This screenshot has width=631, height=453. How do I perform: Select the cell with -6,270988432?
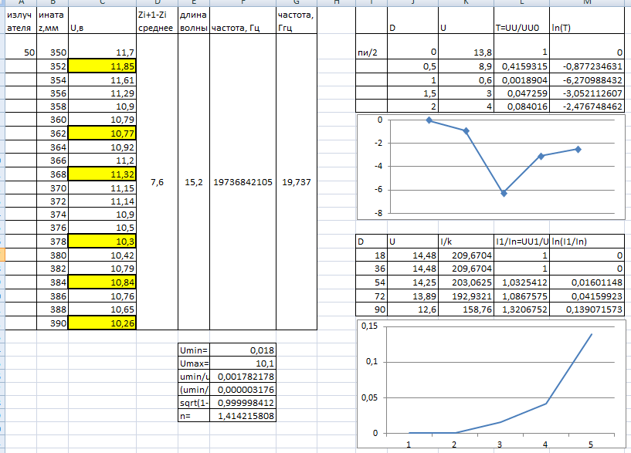click(x=587, y=80)
